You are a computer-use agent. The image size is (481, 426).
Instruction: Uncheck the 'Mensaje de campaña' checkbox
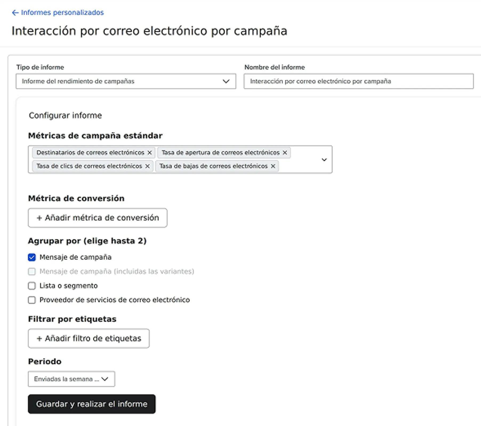click(32, 257)
